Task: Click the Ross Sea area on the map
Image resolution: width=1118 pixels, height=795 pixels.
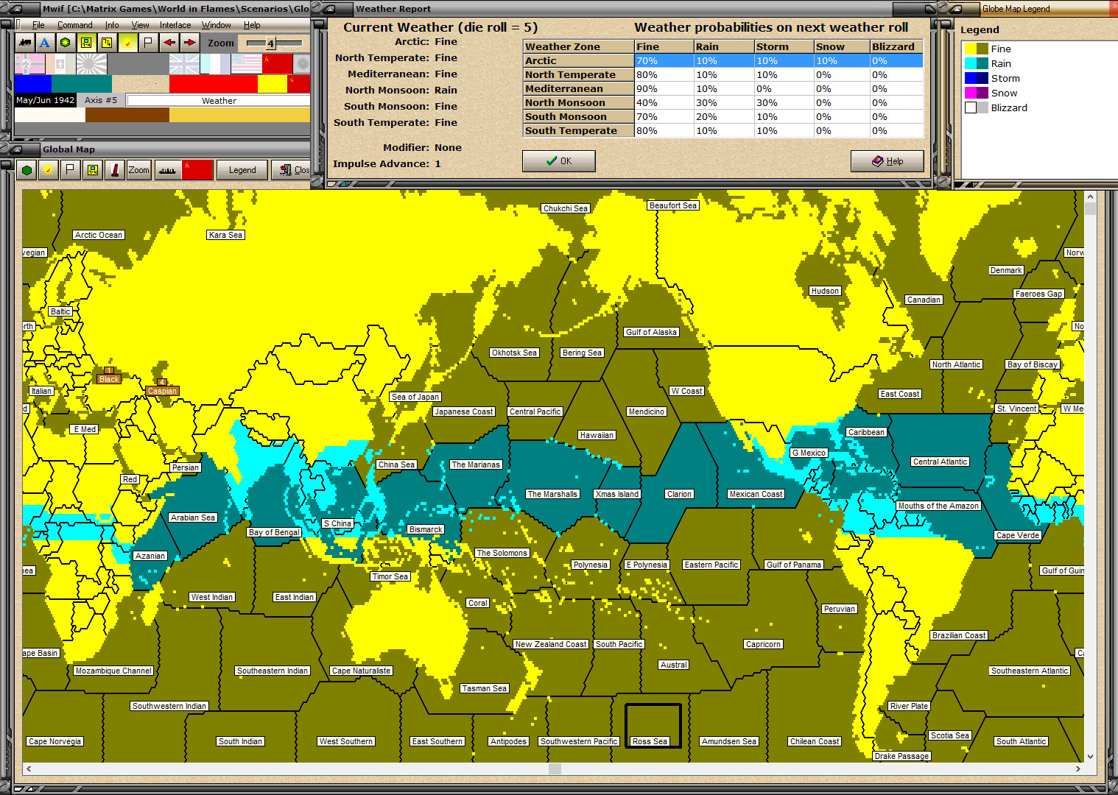Action: click(x=653, y=726)
